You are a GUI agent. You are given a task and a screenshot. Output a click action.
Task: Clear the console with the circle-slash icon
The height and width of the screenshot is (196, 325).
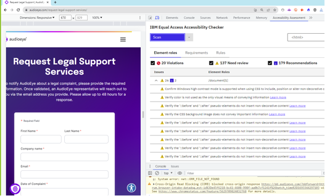157,173
